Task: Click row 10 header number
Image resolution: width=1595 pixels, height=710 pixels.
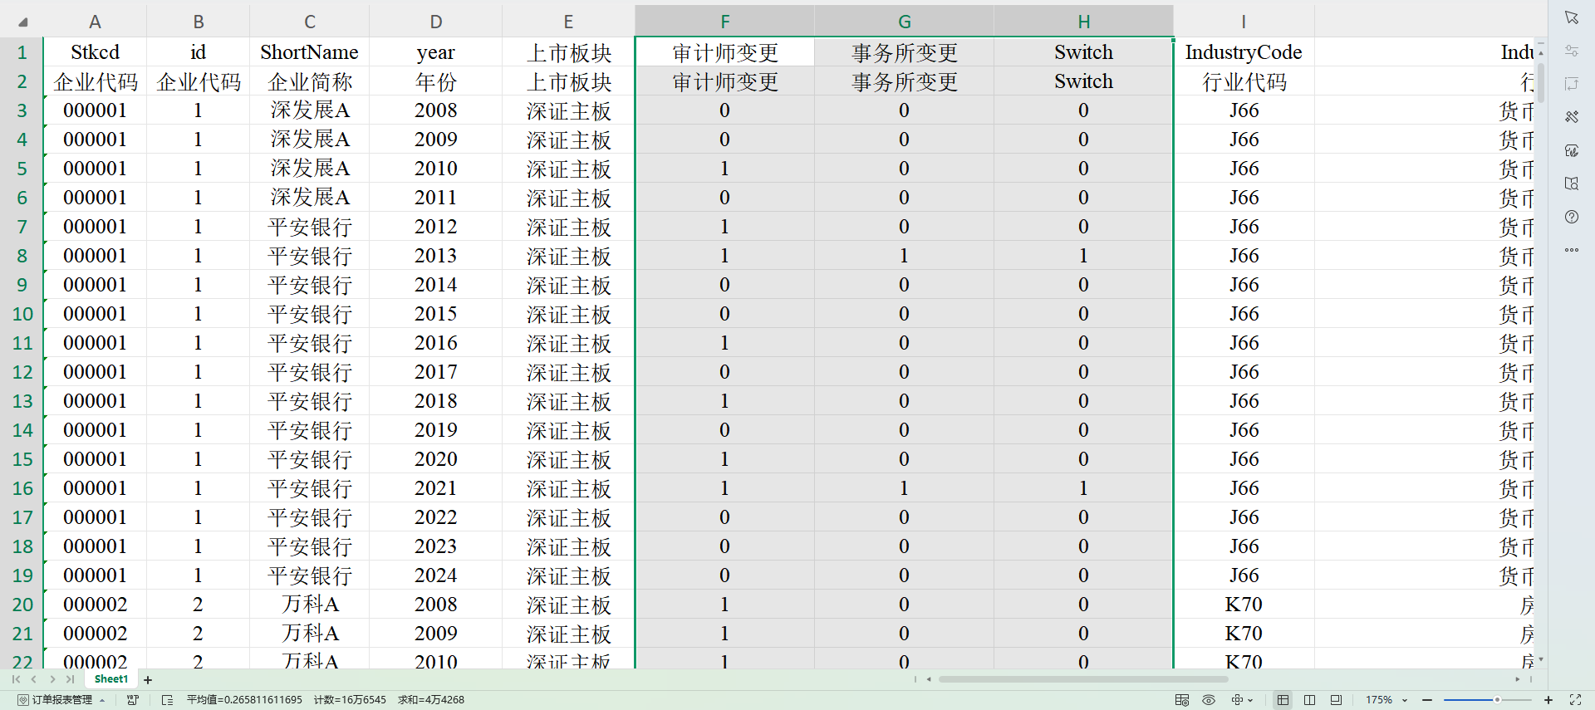Action: tap(22, 314)
